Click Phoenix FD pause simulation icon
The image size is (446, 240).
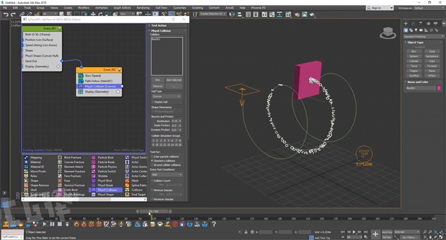pos(52,224)
